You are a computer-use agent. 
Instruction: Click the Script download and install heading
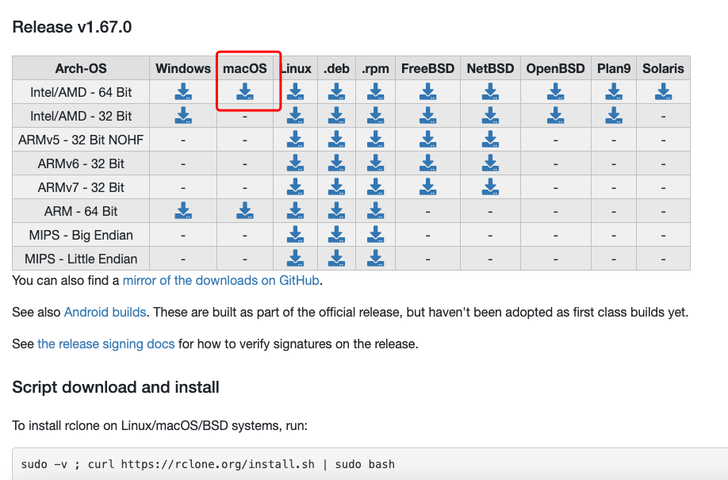point(116,387)
